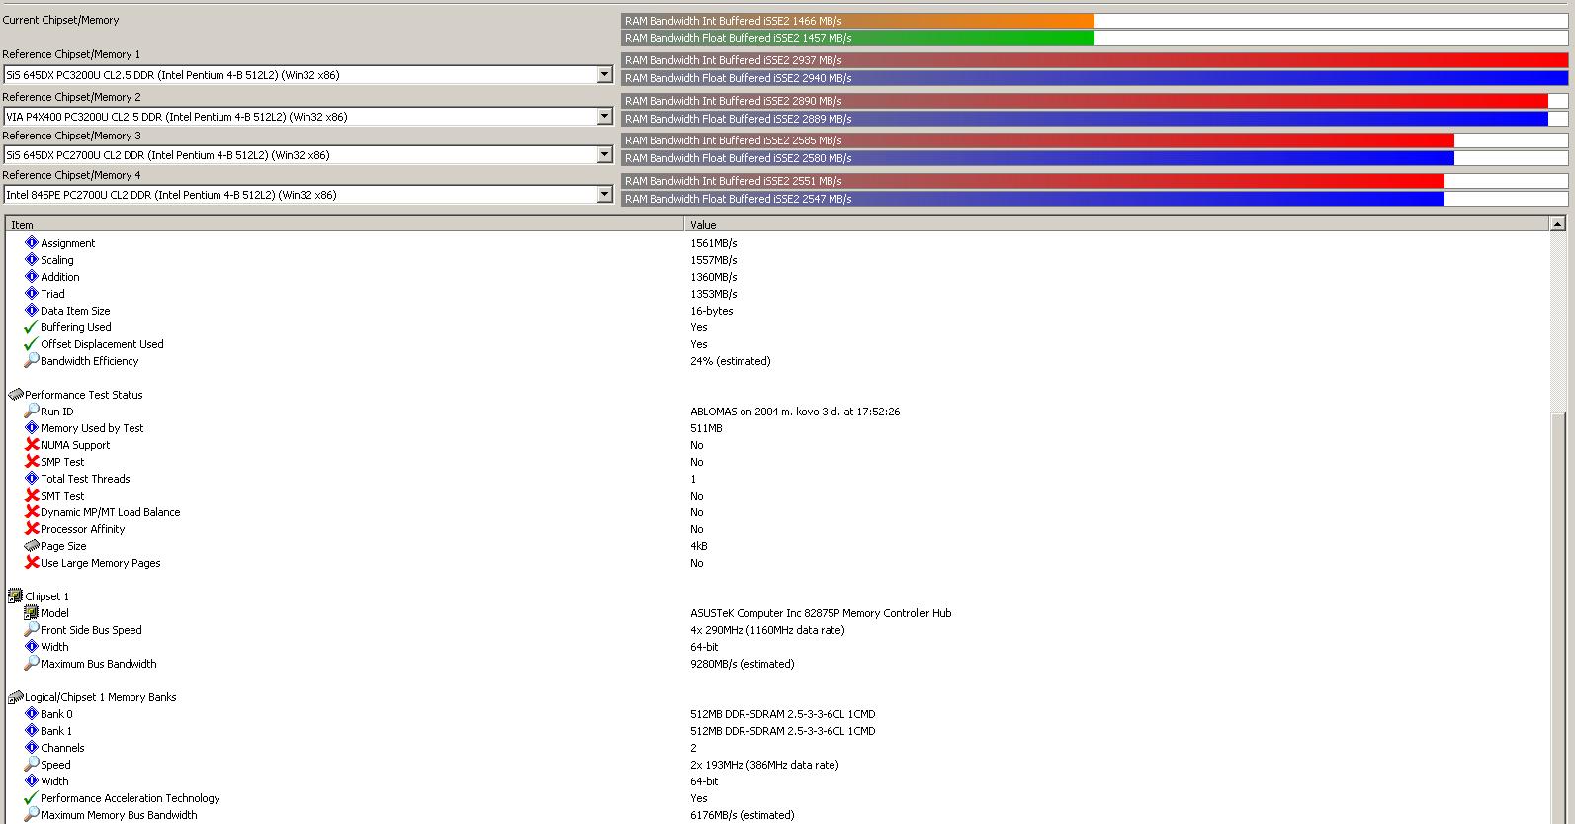The image size is (1575, 824).
Task: Click the checkmark beside Offset Displacement Used
Action: click(x=31, y=343)
